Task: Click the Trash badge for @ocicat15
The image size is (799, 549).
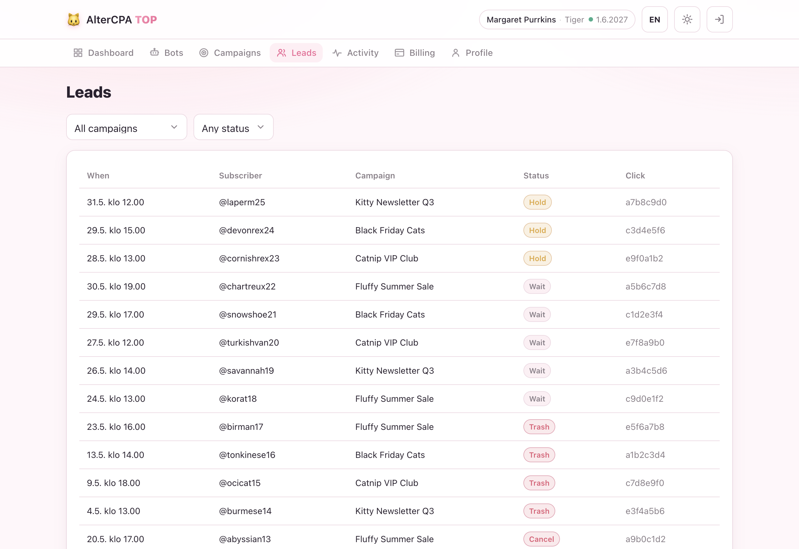Action: (x=539, y=483)
